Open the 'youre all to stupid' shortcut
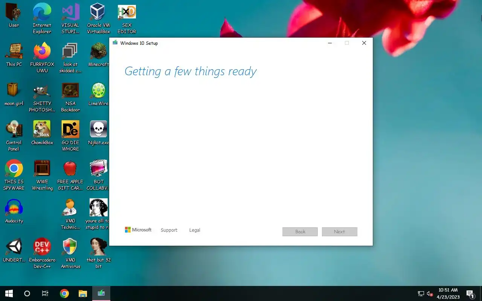The height and width of the screenshot is (301, 482). [x=98, y=214]
